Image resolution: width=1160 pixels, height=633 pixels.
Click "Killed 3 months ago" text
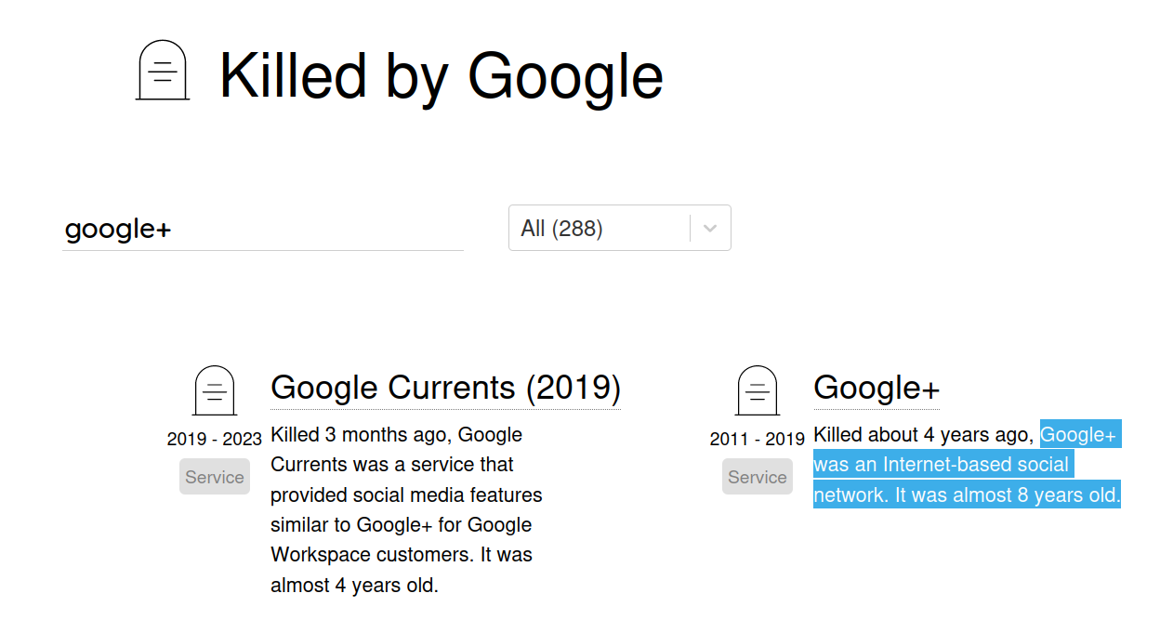tap(362, 435)
